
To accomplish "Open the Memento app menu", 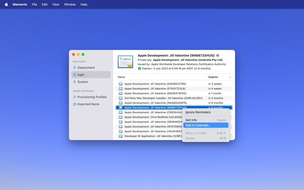I will (20, 4).
